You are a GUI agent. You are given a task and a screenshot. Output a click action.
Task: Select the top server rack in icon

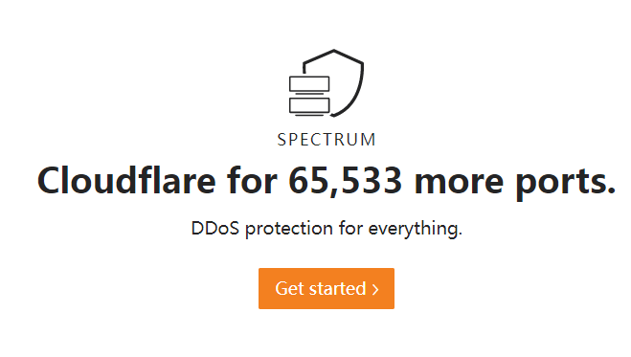point(309,84)
